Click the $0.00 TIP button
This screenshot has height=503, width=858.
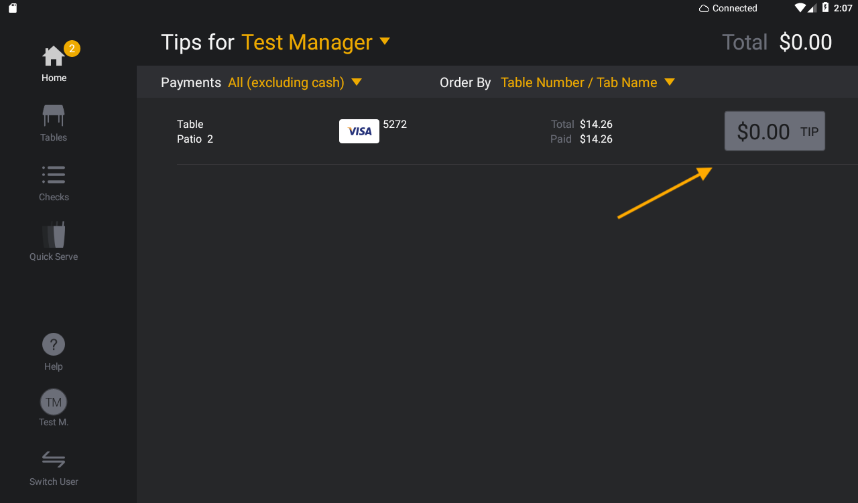pos(774,131)
